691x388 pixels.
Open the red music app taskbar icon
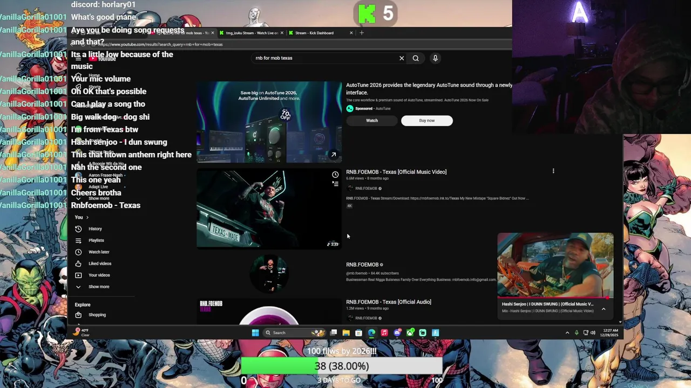coord(384,332)
